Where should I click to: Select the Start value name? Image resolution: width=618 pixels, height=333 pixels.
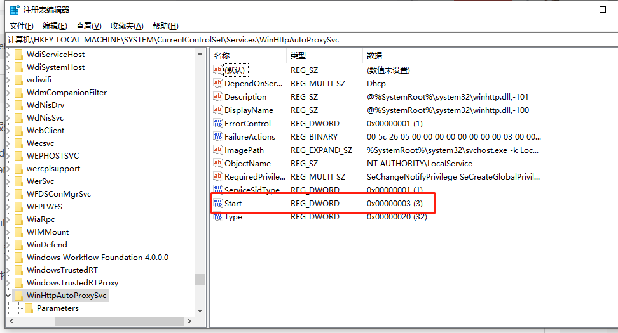pos(233,203)
